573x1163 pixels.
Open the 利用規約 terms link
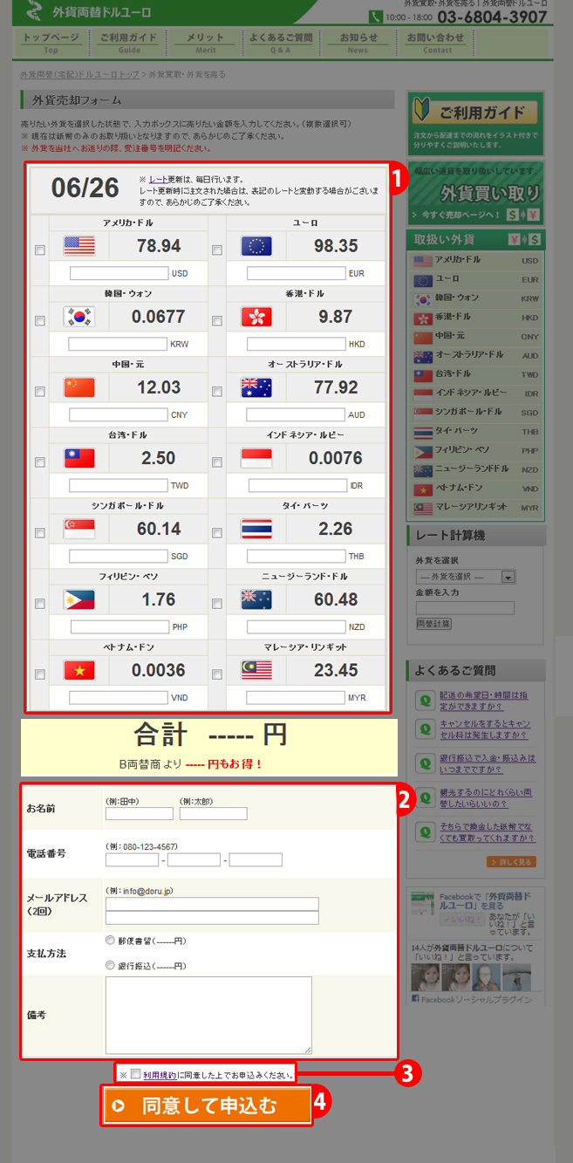[160, 1075]
